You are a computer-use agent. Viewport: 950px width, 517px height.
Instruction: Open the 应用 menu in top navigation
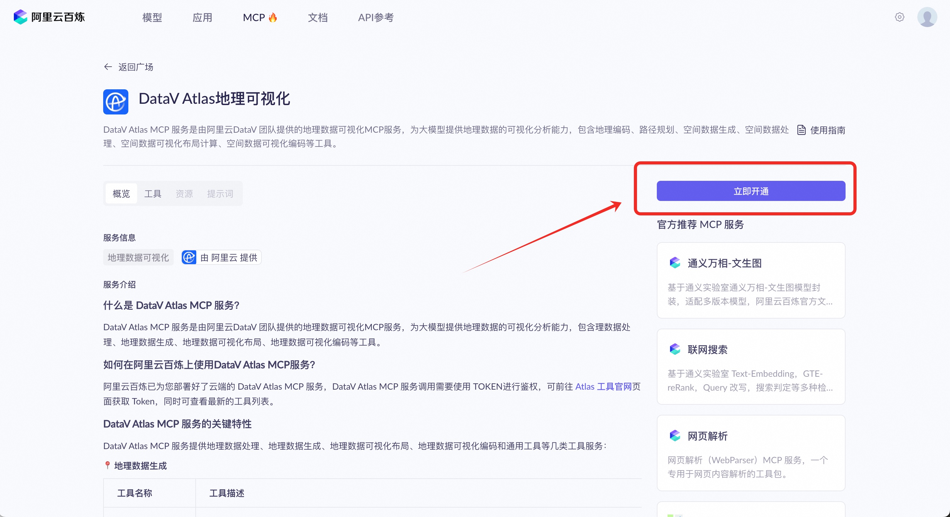pyautogui.click(x=202, y=17)
